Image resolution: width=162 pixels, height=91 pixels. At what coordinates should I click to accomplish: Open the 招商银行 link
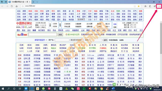click(27, 65)
